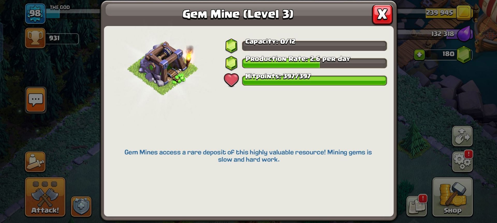The image size is (497, 223).
Task: Tap the gold coin resource icon
Action: (463, 12)
